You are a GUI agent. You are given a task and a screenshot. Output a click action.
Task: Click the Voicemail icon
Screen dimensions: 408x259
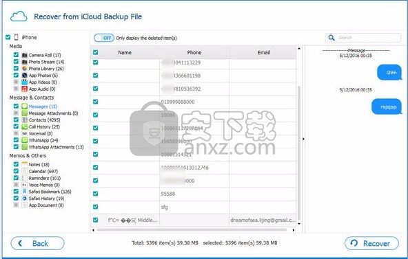24,133
